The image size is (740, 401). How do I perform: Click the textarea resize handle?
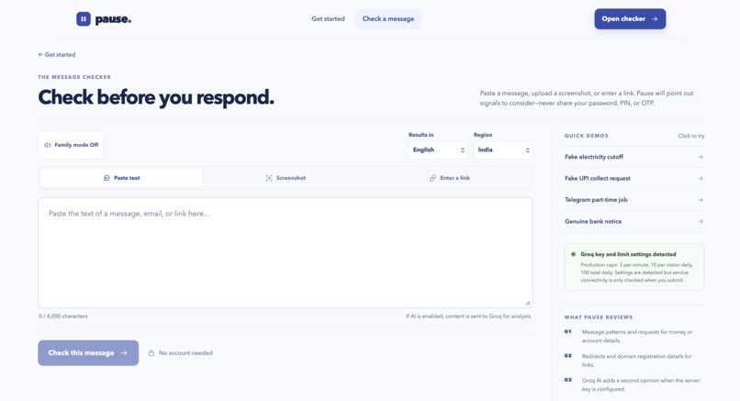point(528,303)
